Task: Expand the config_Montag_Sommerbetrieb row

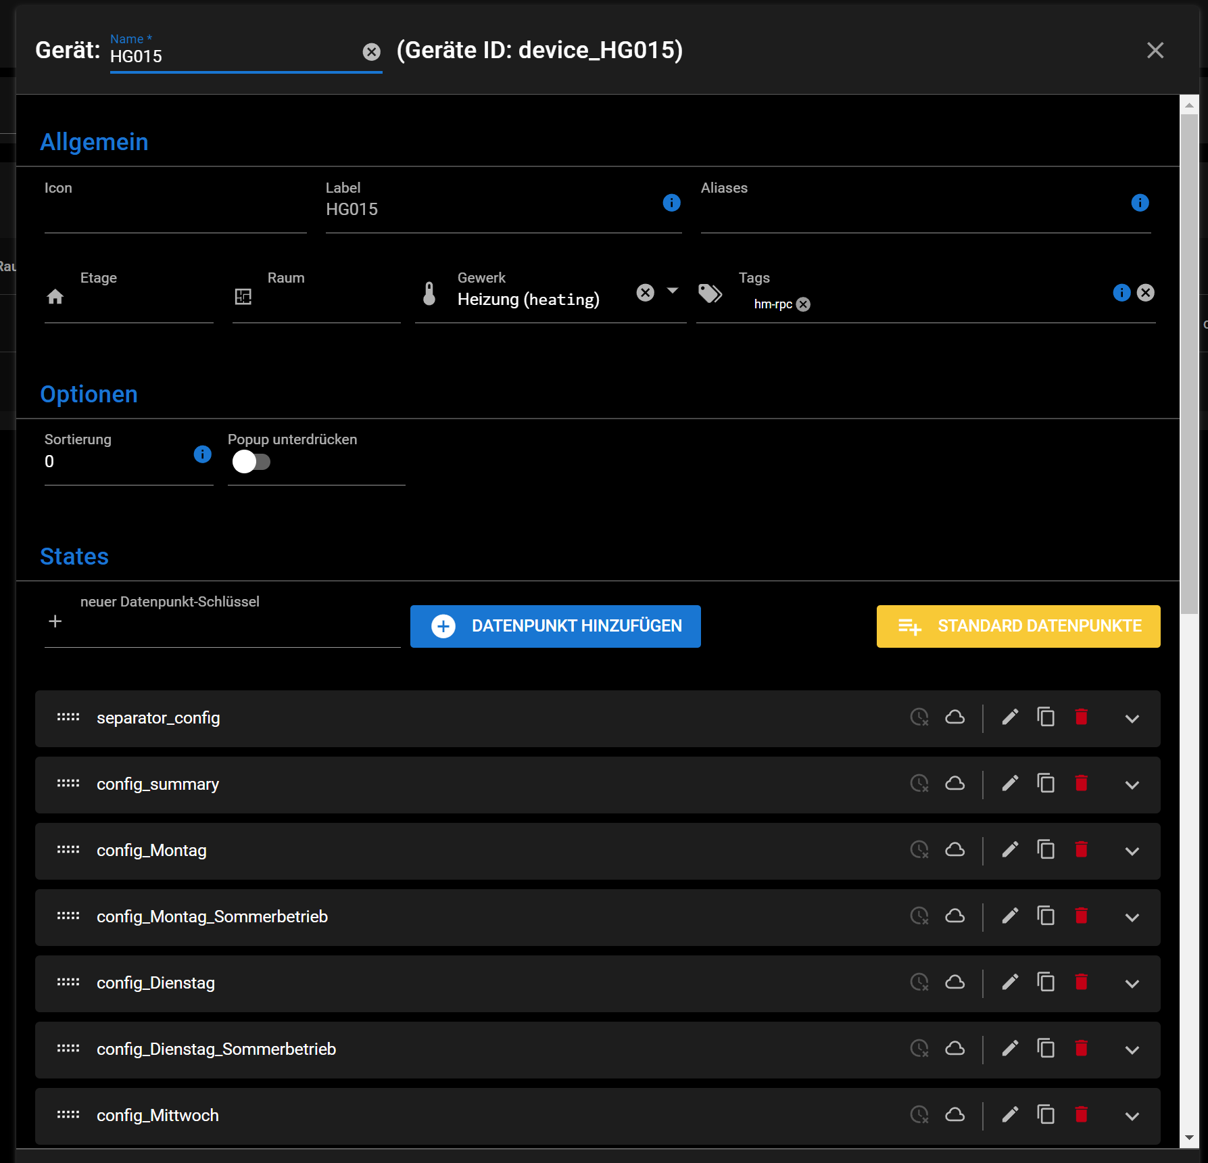Action: (x=1132, y=918)
